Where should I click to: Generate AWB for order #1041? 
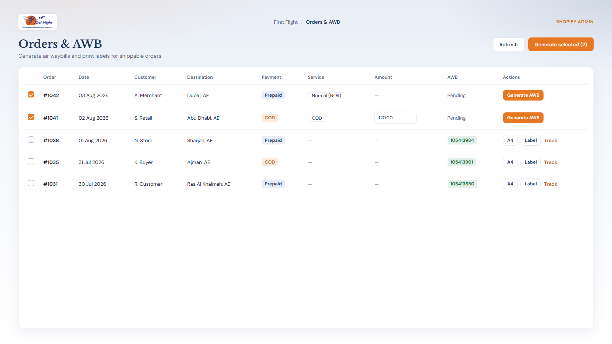pyautogui.click(x=523, y=118)
